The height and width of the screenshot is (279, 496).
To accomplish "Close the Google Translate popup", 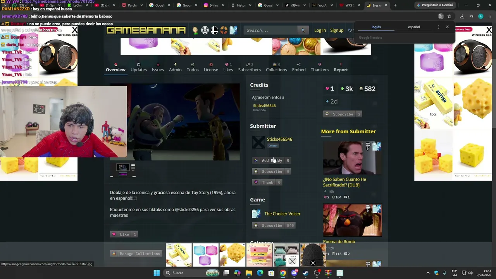I will coord(447,27).
